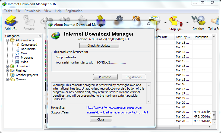Screen dimensions: 221x133
Task: Click the Last Try column header
Action: pyautogui.click(x=183, y=37)
